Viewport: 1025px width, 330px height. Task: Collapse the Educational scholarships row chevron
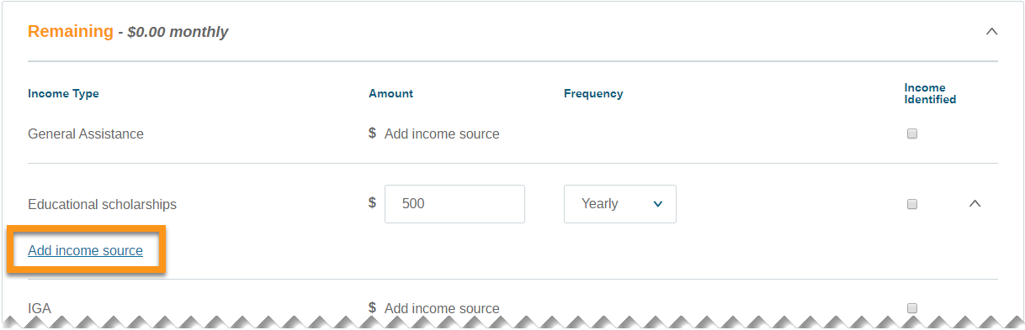point(975,203)
